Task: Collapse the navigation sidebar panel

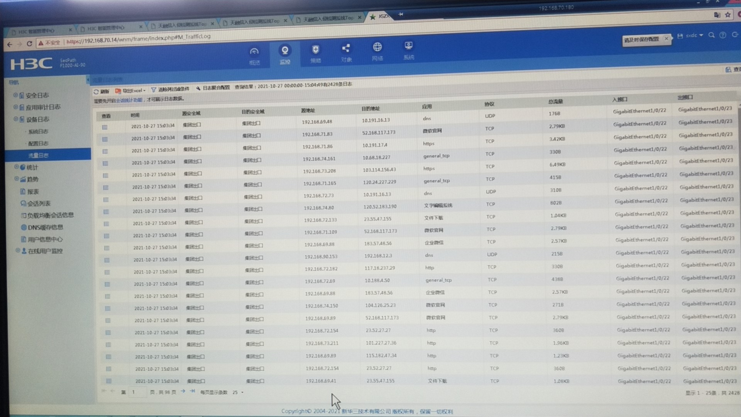Action: (88, 80)
